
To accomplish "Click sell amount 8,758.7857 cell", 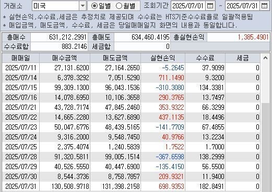I will pyautogui.click(x=115, y=176).
